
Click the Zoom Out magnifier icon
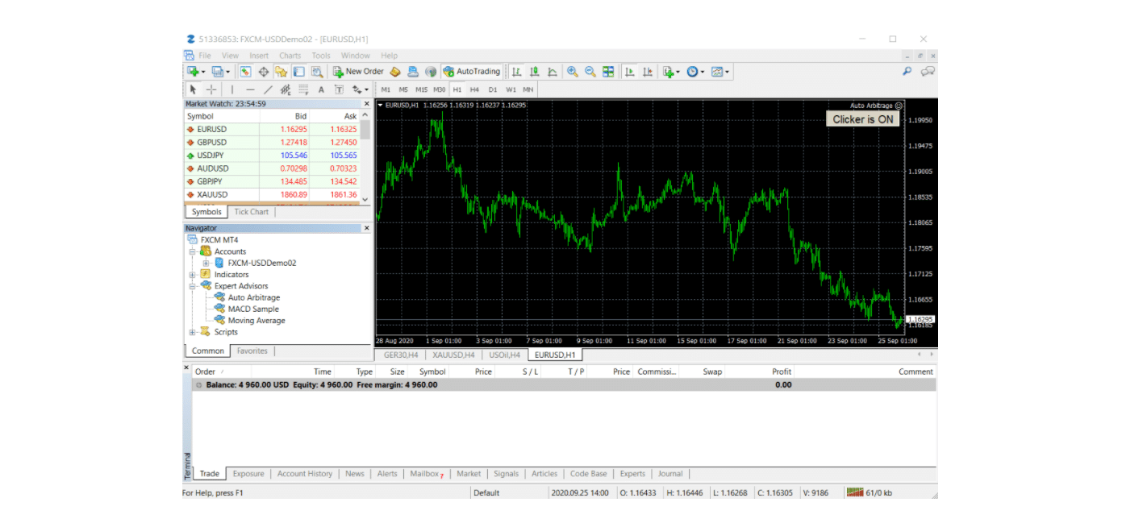[x=590, y=72]
